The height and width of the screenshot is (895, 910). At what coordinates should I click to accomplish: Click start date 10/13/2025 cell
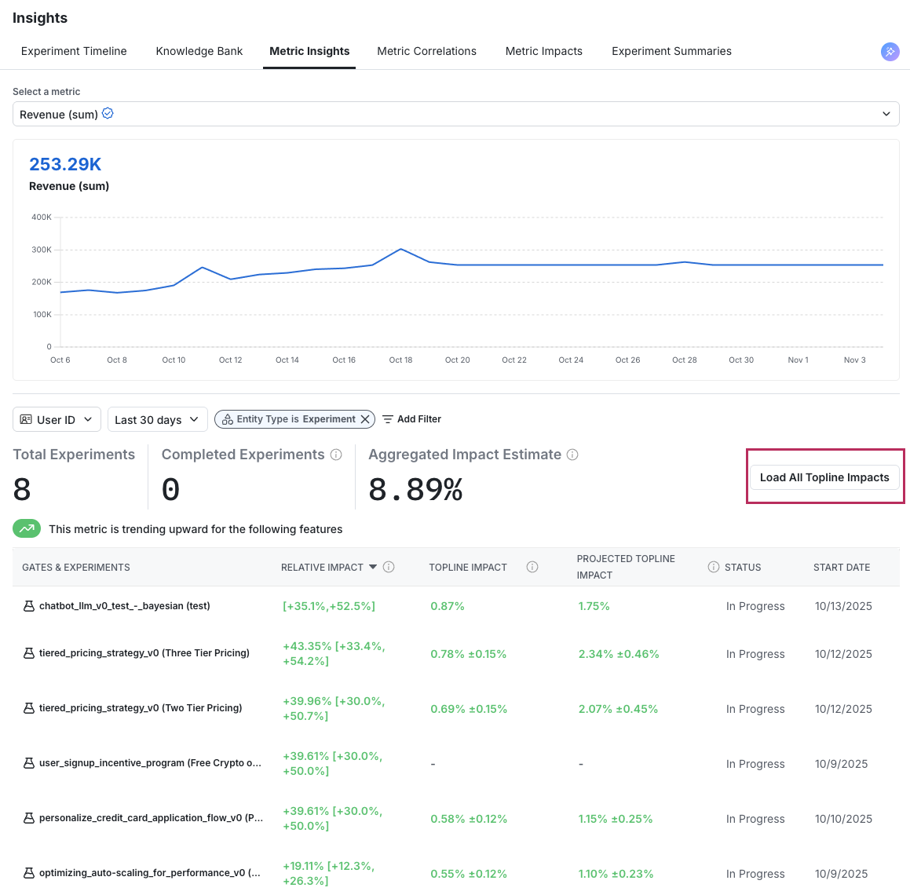point(843,606)
